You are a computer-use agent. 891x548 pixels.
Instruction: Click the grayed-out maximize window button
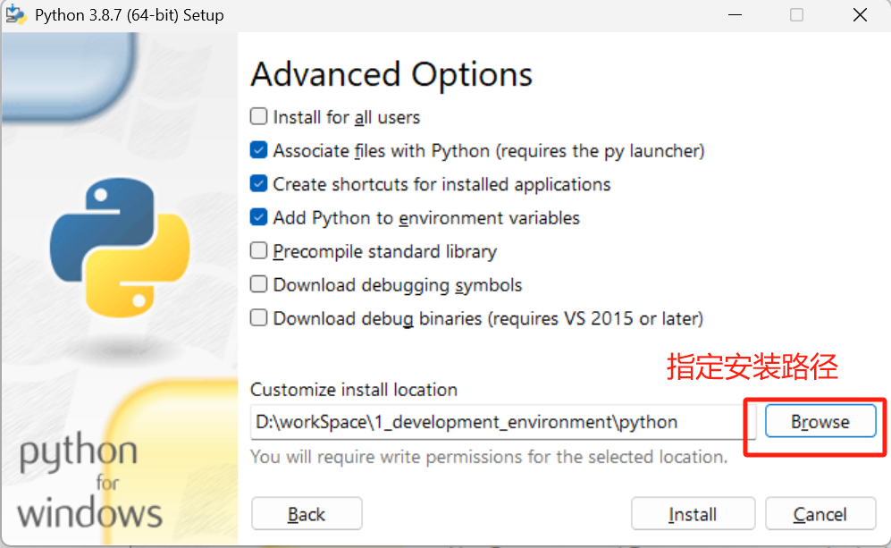coord(796,15)
